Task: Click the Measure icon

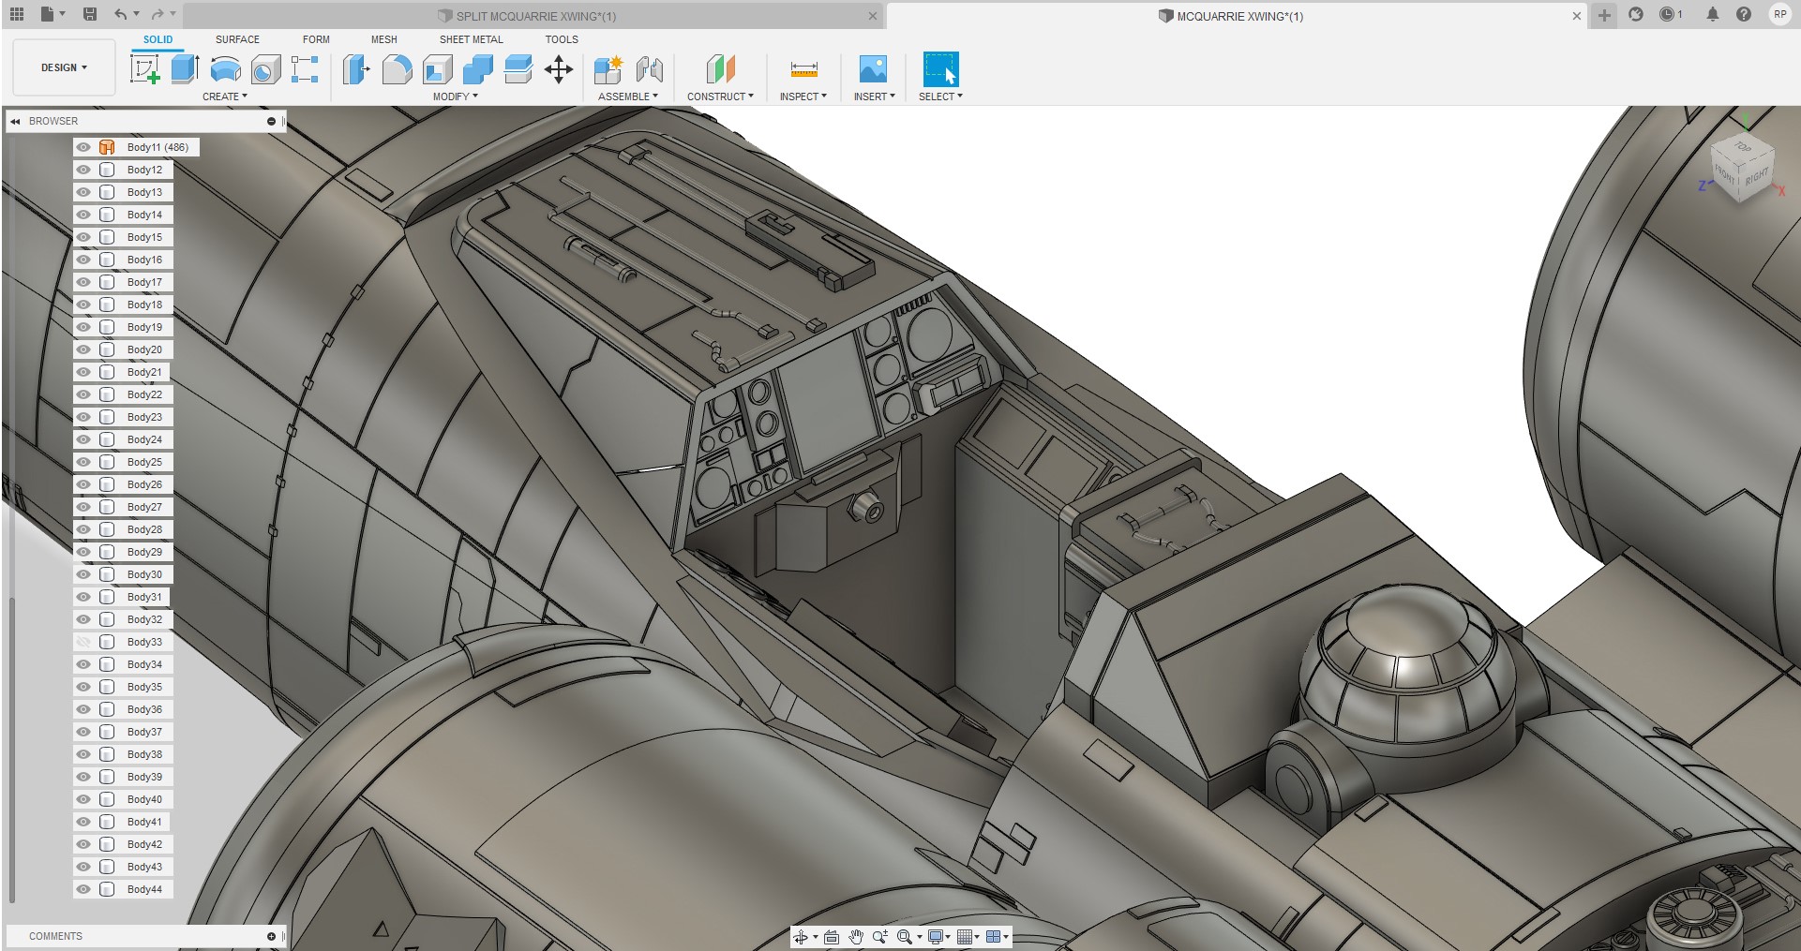Action: (803, 69)
